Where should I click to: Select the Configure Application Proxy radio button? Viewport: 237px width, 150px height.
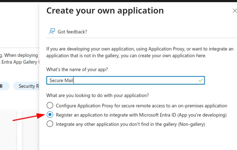pyautogui.click(x=50, y=106)
